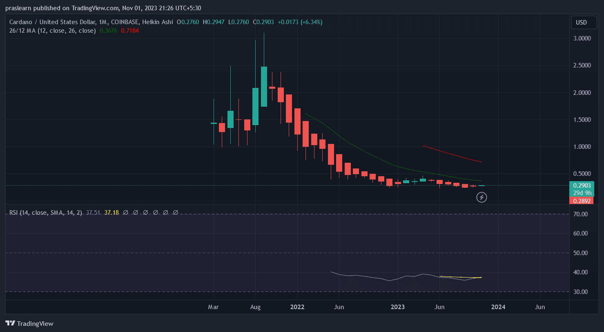This screenshot has height=332, width=604.
Task: Click the Aug label on time axis
Action: point(255,307)
